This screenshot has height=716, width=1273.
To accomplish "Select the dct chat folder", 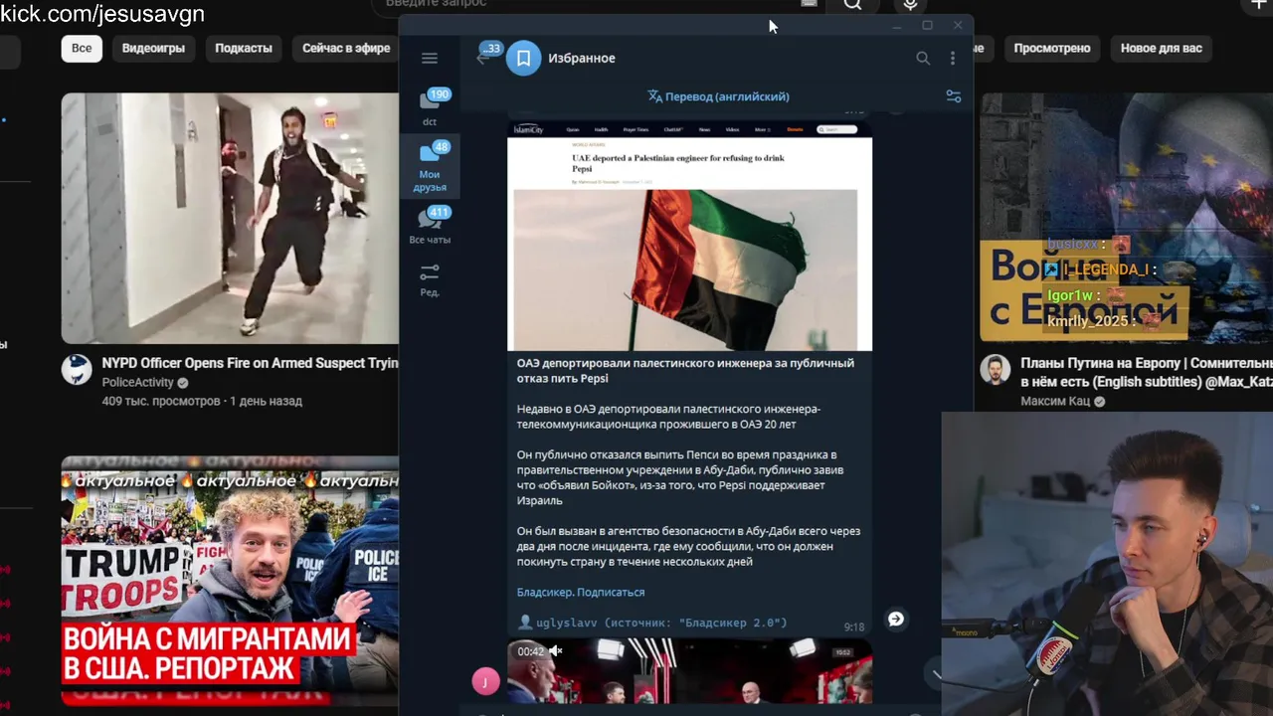I will point(430,106).
